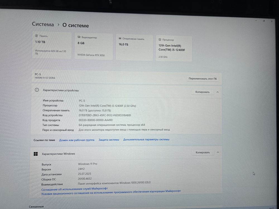Open Соглашение об использовании служб Майкрософт
Screen dimensions: 279x209
point(74,189)
